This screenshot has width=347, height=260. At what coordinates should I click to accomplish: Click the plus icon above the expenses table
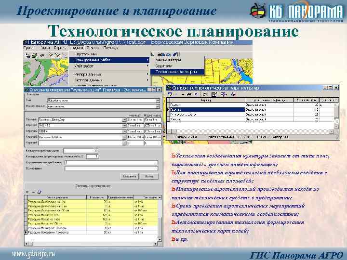(x=27, y=192)
